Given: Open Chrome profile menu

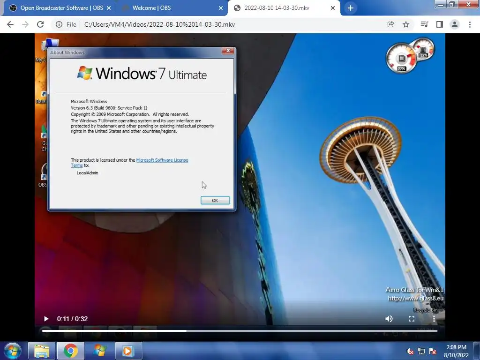Looking at the screenshot, I should 455,24.
